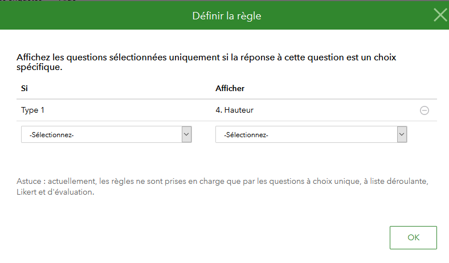Viewport: 449px width, 263px height.
Task: Click the -Sélectionnez- placeholder in the left combo box
Action: (51, 135)
